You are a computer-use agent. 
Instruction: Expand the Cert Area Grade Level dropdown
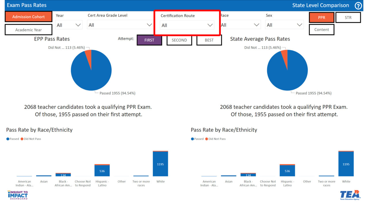point(120,25)
